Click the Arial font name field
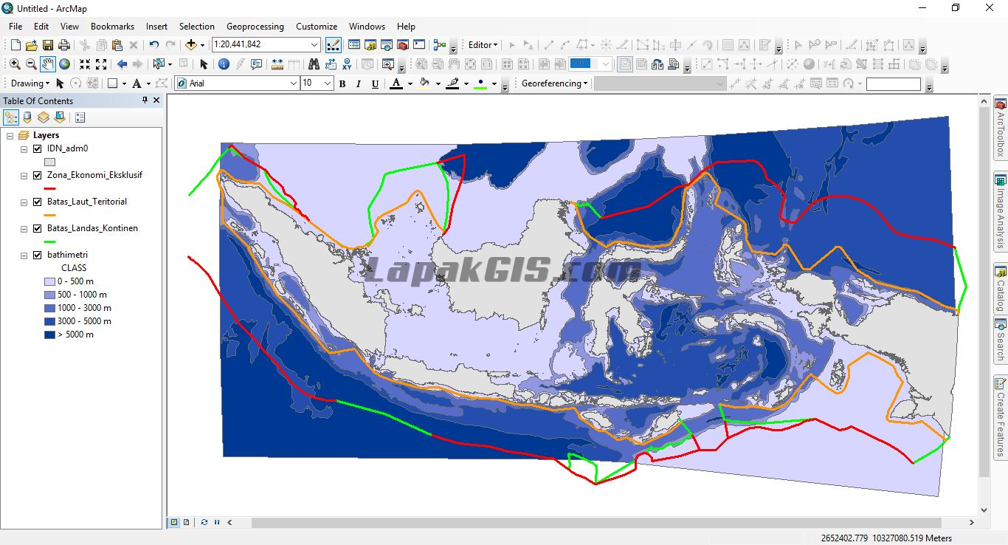 tap(232, 83)
